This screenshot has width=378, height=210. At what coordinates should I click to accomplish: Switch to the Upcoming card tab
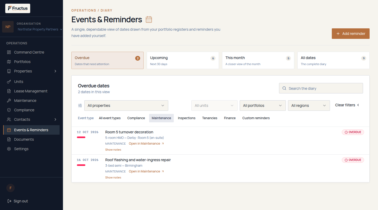click(183, 60)
